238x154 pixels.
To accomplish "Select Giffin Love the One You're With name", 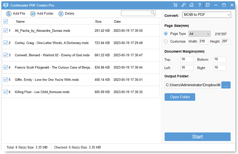I will pyautogui.click(x=47, y=80).
